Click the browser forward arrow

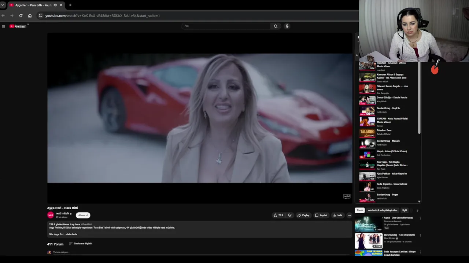click(12, 16)
